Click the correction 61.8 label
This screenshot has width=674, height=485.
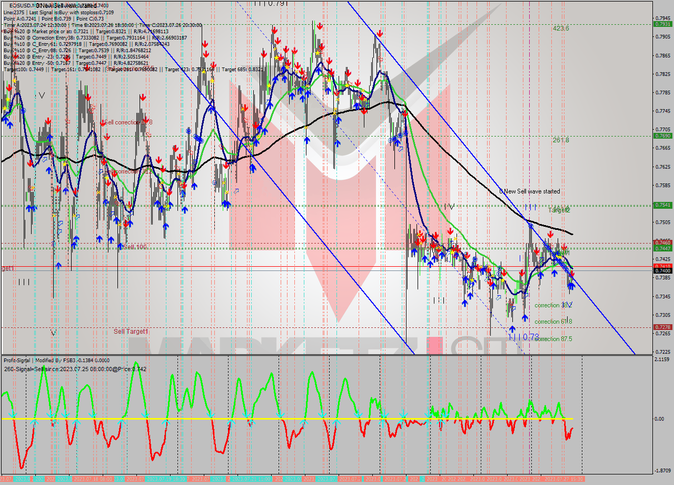click(554, 322)
